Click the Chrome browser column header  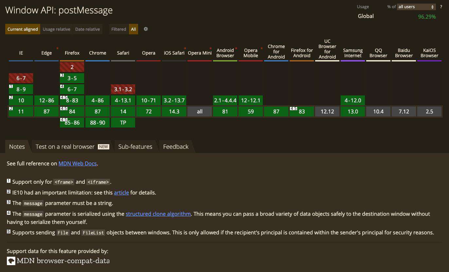(98, 53)
